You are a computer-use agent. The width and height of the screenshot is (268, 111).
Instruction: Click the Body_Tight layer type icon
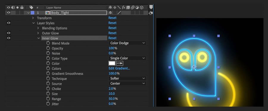tap(48, 12)
